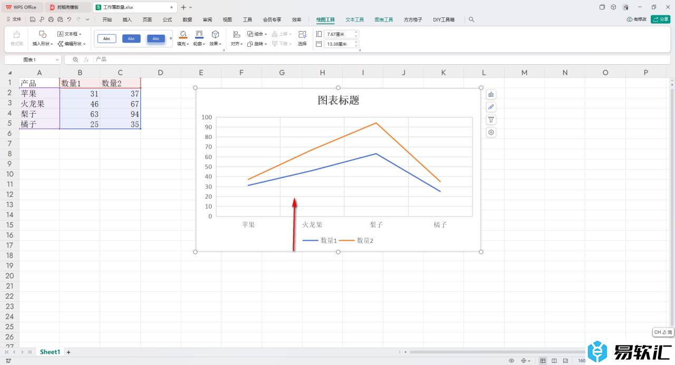
Task: Click the chart filter funnel button
Action: [x=491, y=120]
